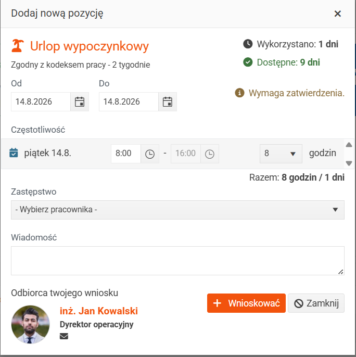Screen dimensions: 356x357
Task: Click the Zamknij button
Action: [316, 303]
